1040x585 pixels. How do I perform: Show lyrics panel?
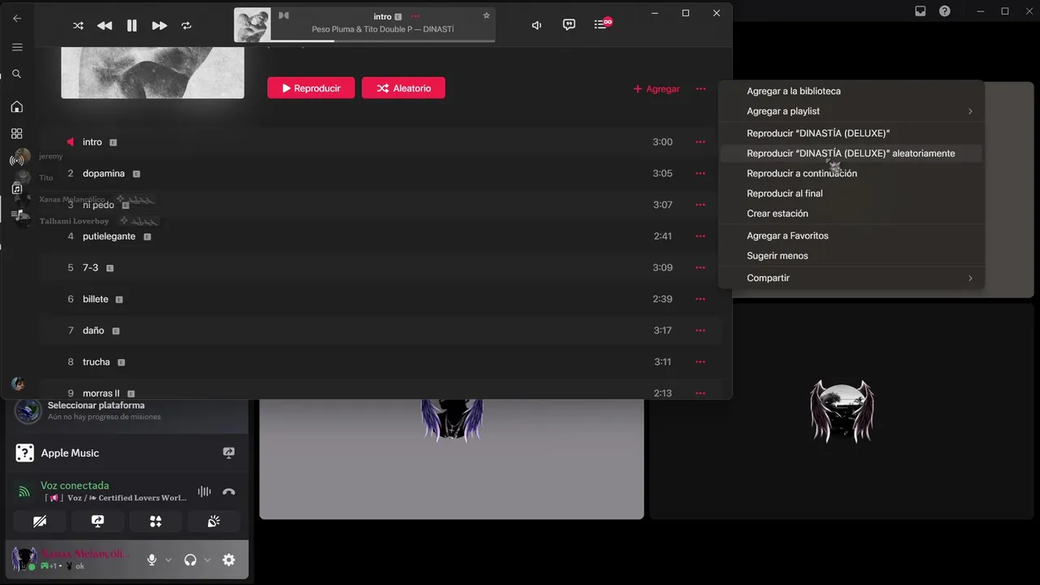coord(569,24)
